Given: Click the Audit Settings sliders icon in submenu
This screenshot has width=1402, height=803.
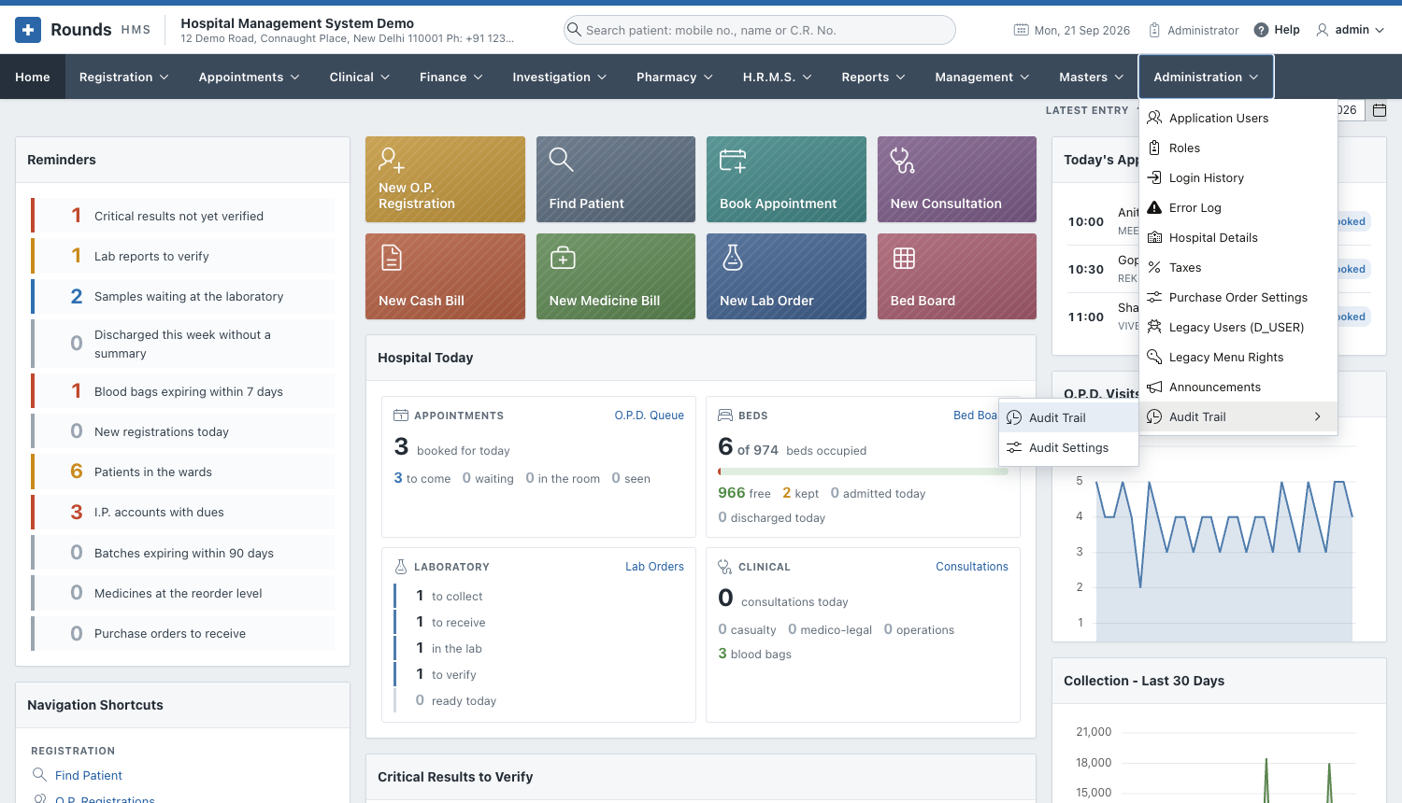Looking at the screenshot, I should [1014, 447].
